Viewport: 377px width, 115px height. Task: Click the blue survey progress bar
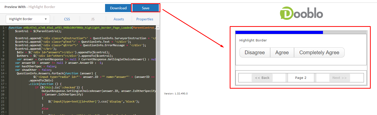(x=279, y=32)
